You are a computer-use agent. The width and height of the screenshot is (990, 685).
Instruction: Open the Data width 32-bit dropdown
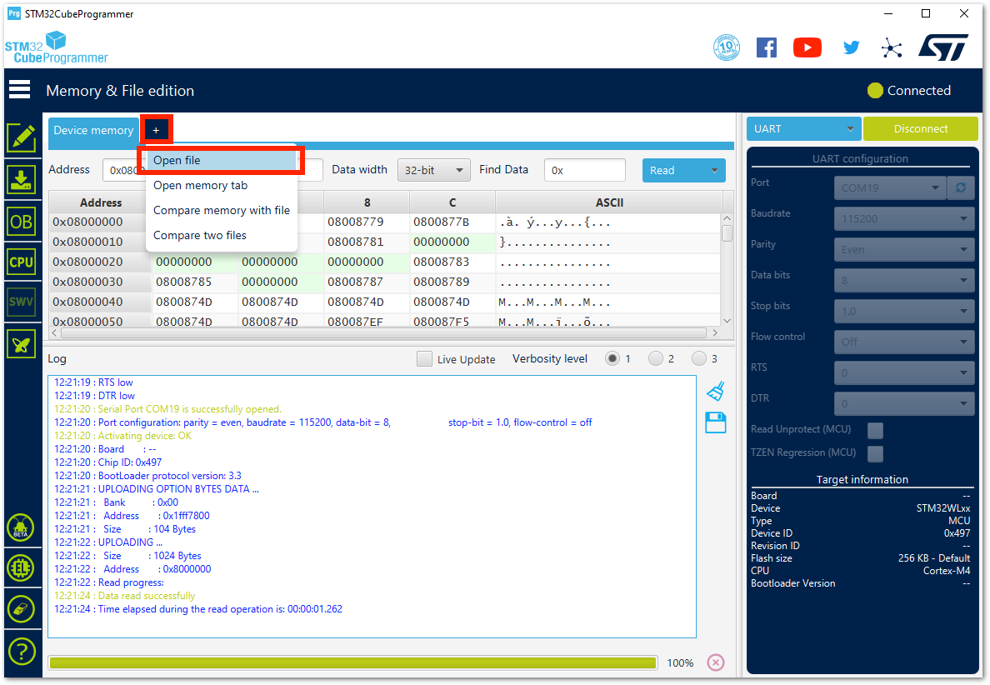tap(434, 171)
